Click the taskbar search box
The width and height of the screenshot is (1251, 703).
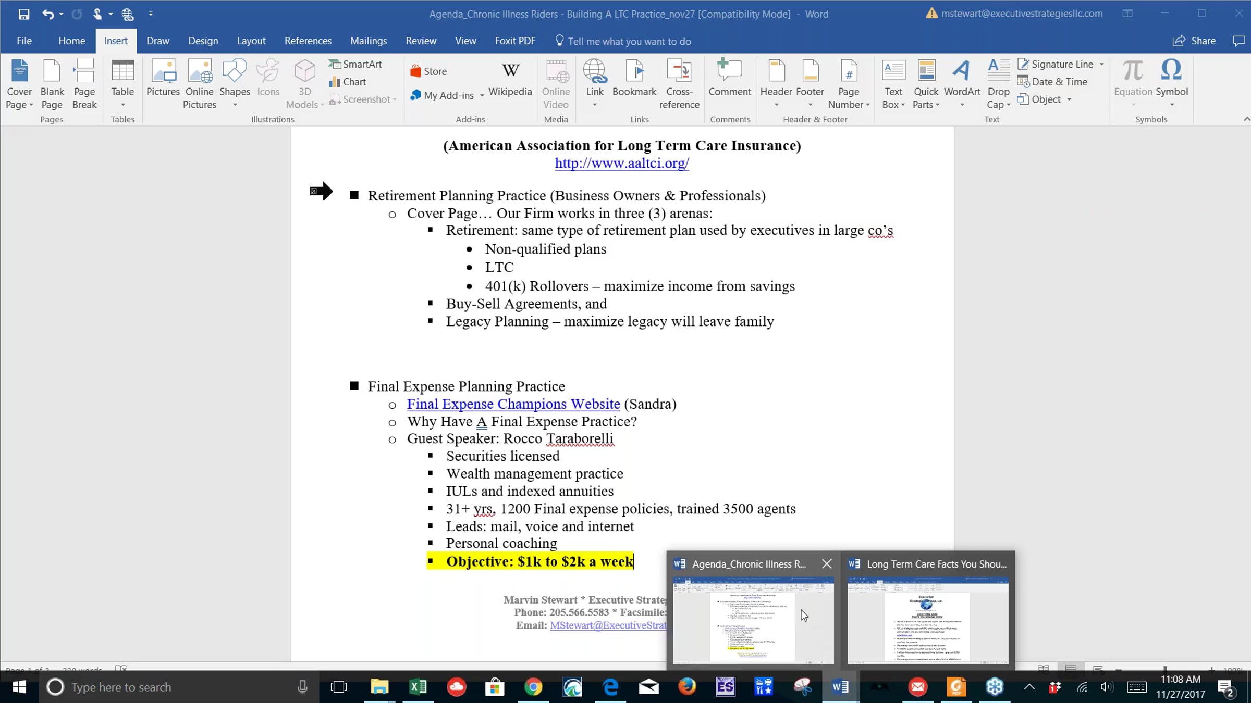coord(179,687)
